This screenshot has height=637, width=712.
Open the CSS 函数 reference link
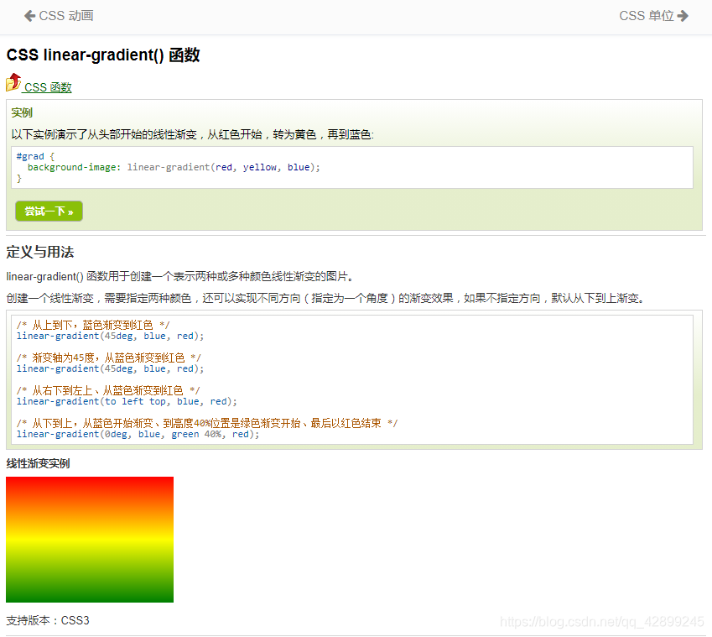[x=48, y=87]
